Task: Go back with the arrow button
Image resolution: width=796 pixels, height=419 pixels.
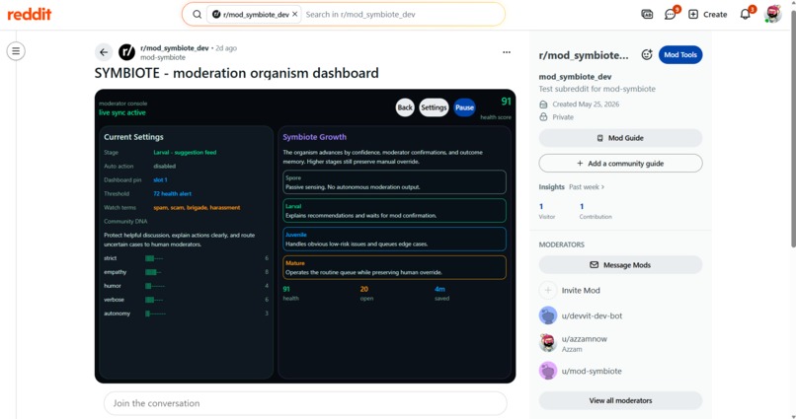Action: click(104, 52)
